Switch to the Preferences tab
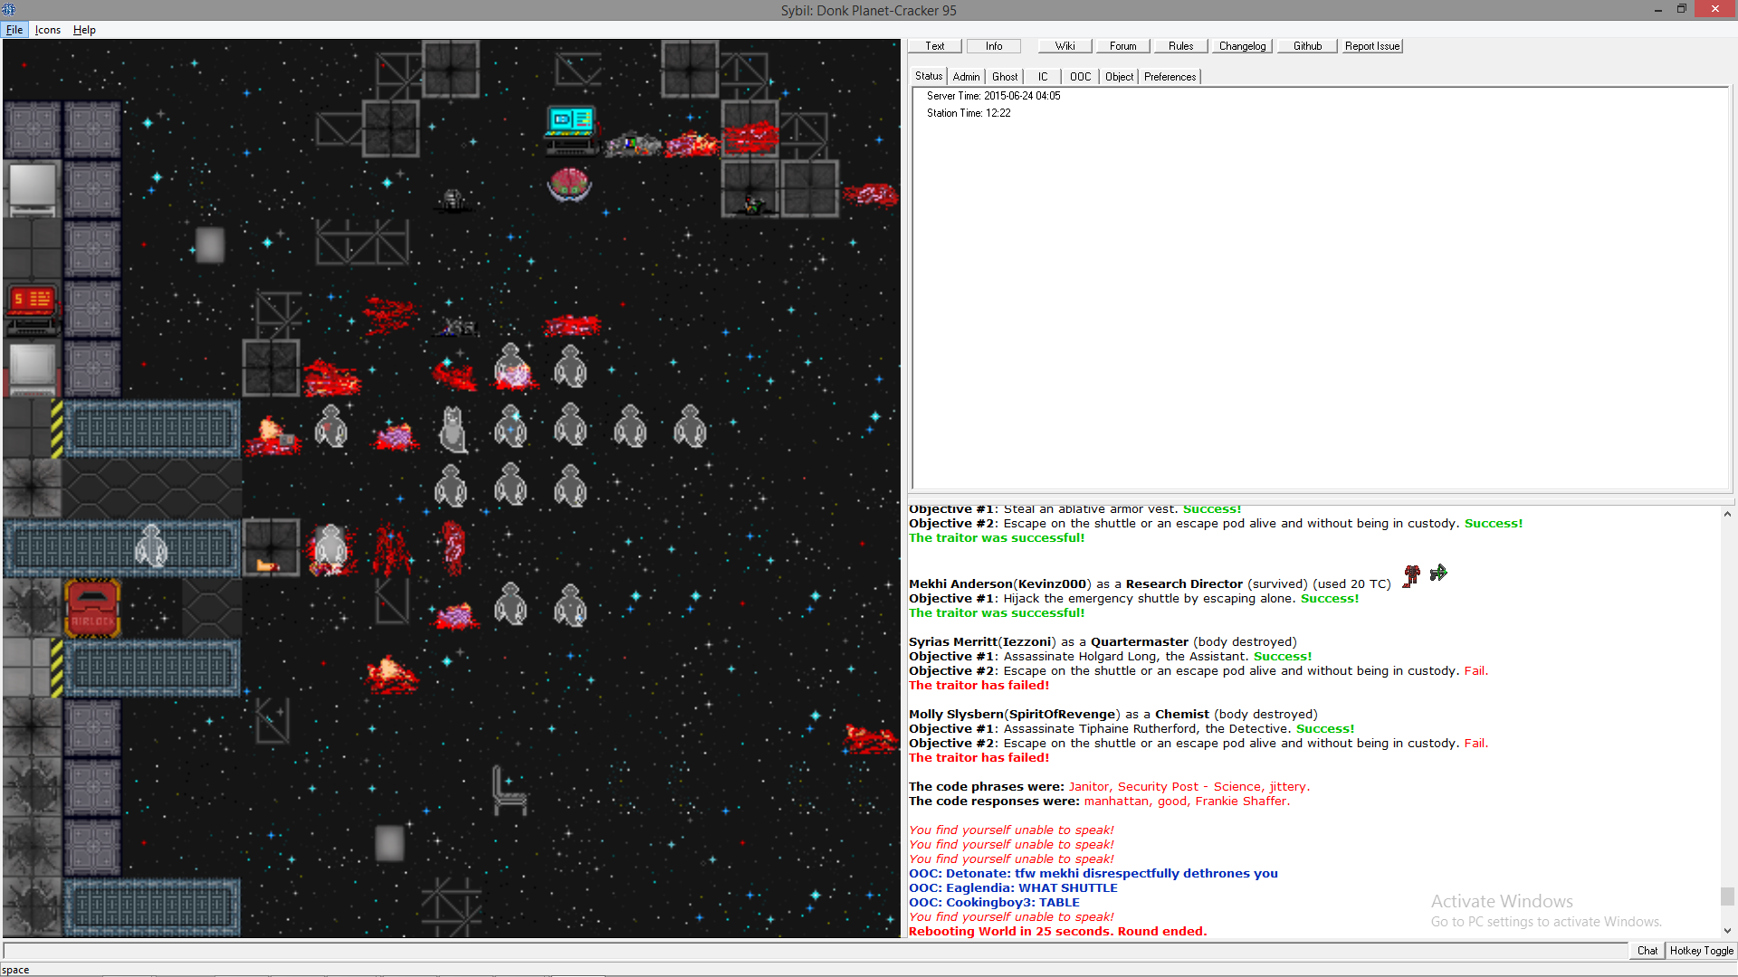 click(x=1170, y=77)
